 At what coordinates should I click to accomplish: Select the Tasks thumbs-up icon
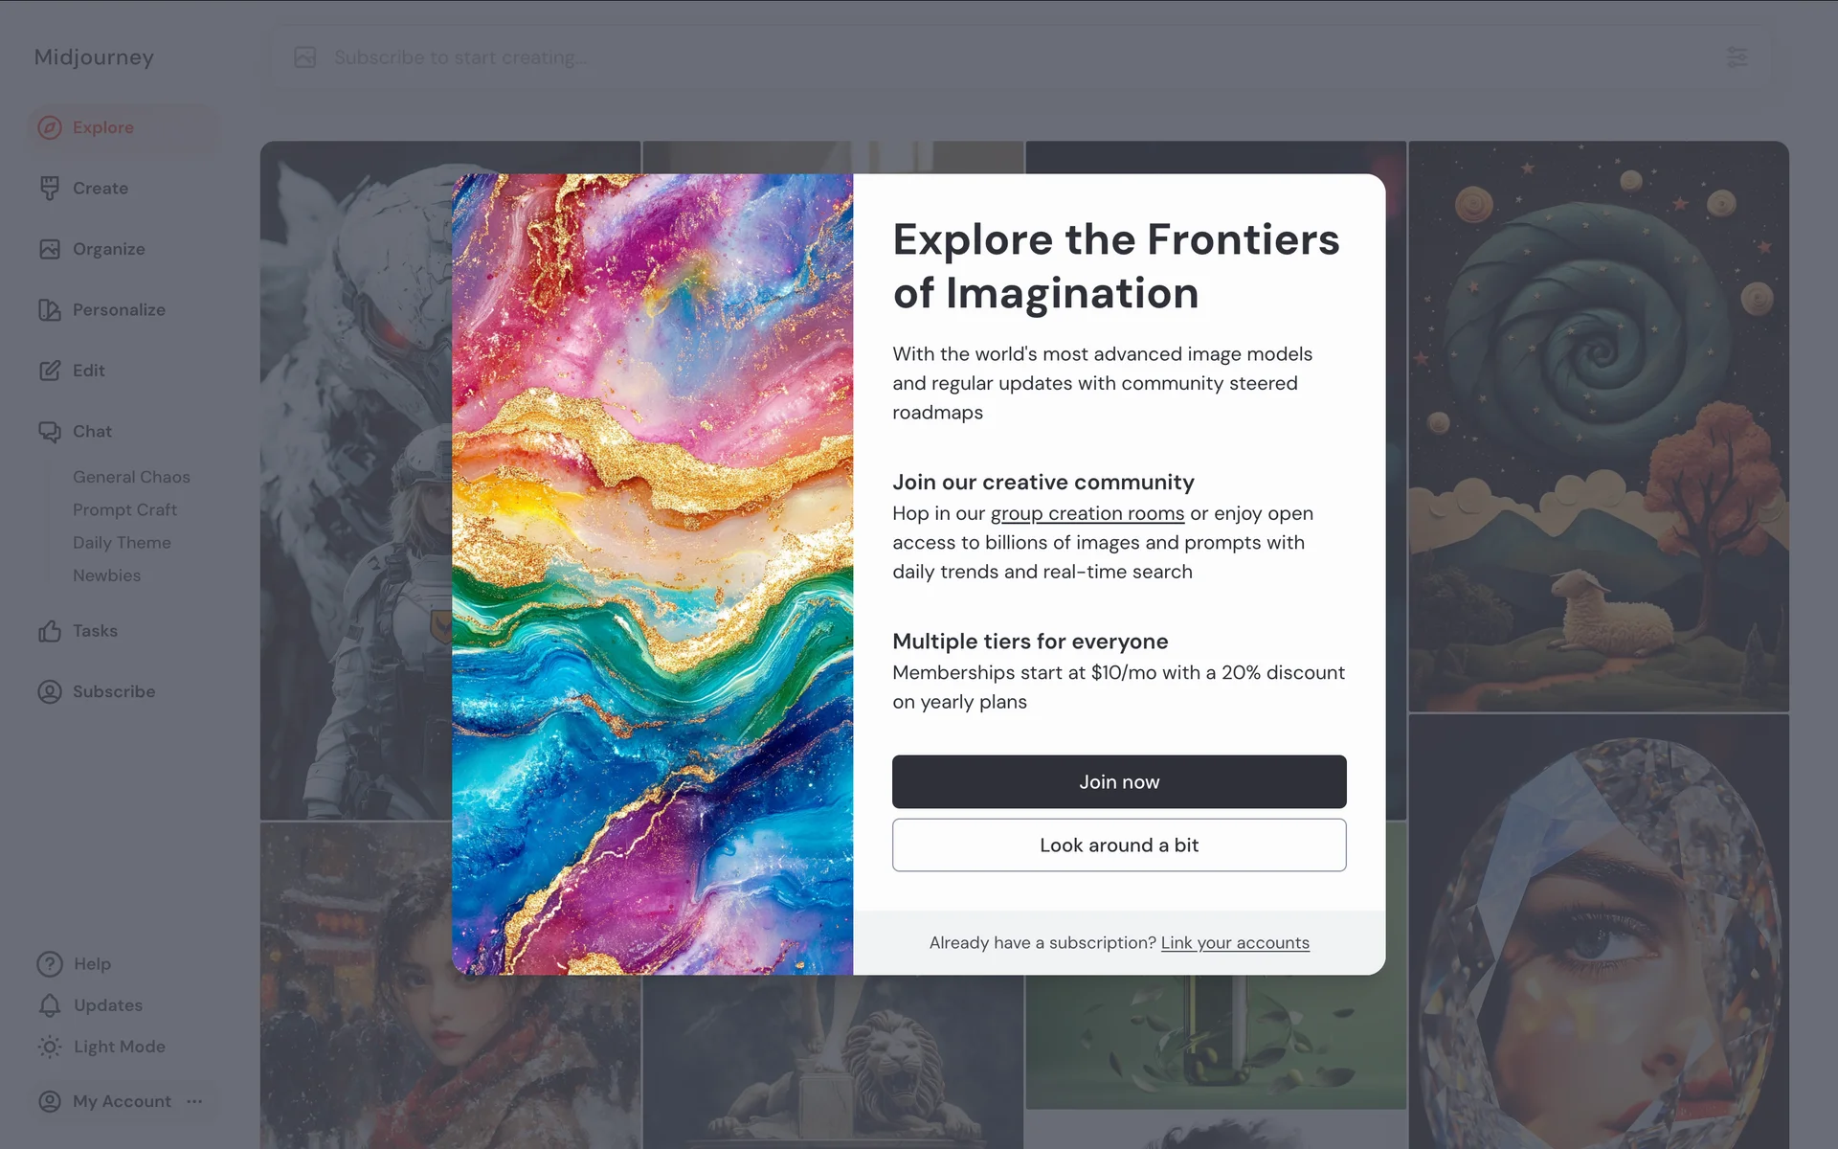click(50, 631)
